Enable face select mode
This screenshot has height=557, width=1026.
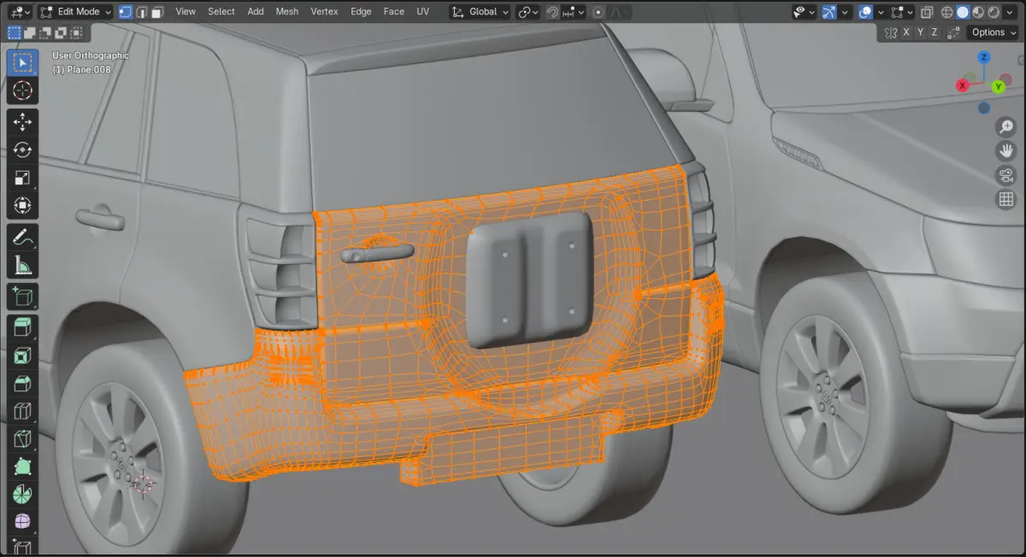click(x=156, y=12)
